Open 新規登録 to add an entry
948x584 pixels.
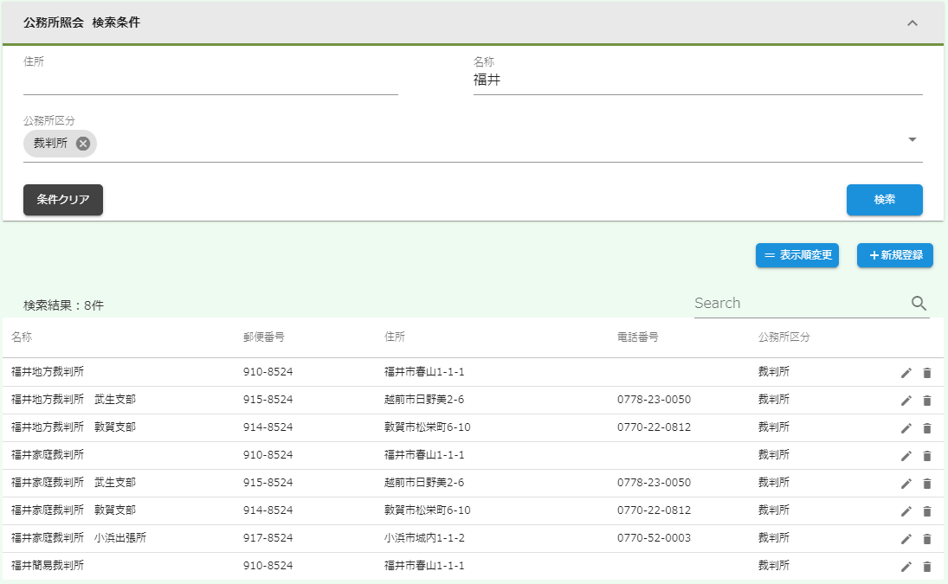pyautogui.click(x=894, y=255)
